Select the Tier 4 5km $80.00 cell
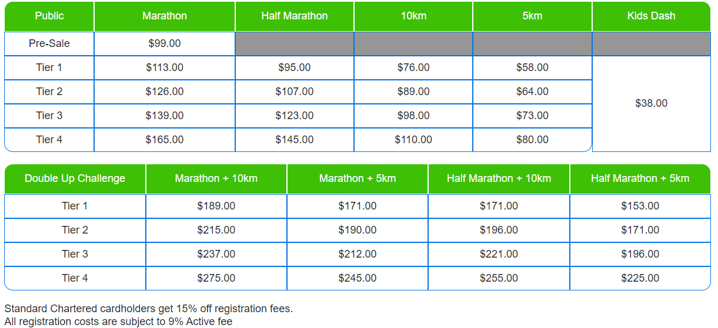This screenshot has width=718, height=328. coord(532,140)
